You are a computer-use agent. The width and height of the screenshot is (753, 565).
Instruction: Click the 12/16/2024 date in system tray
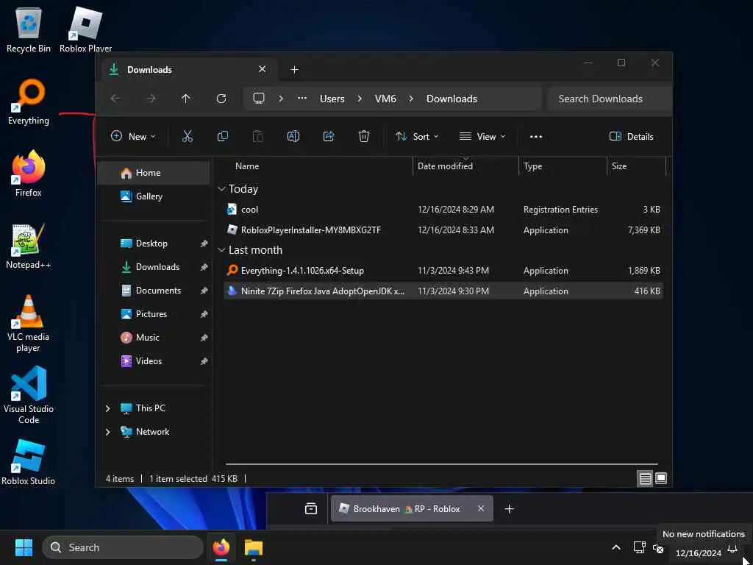tap(699, 553)
